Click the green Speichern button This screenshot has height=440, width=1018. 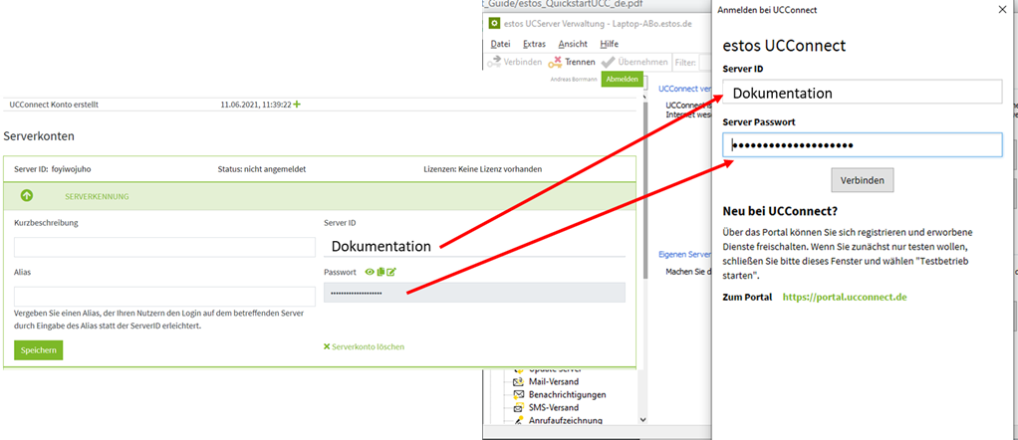click(38, 349)
